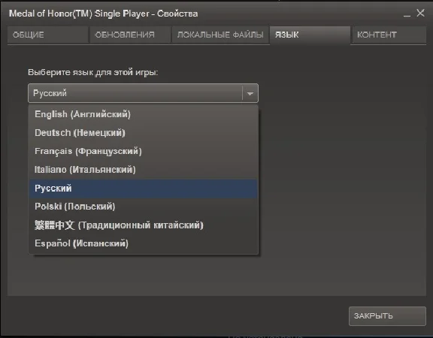Pick Français (Французский) language option
Viewport: 433px width, 338px height.
(x=143, y=151)
